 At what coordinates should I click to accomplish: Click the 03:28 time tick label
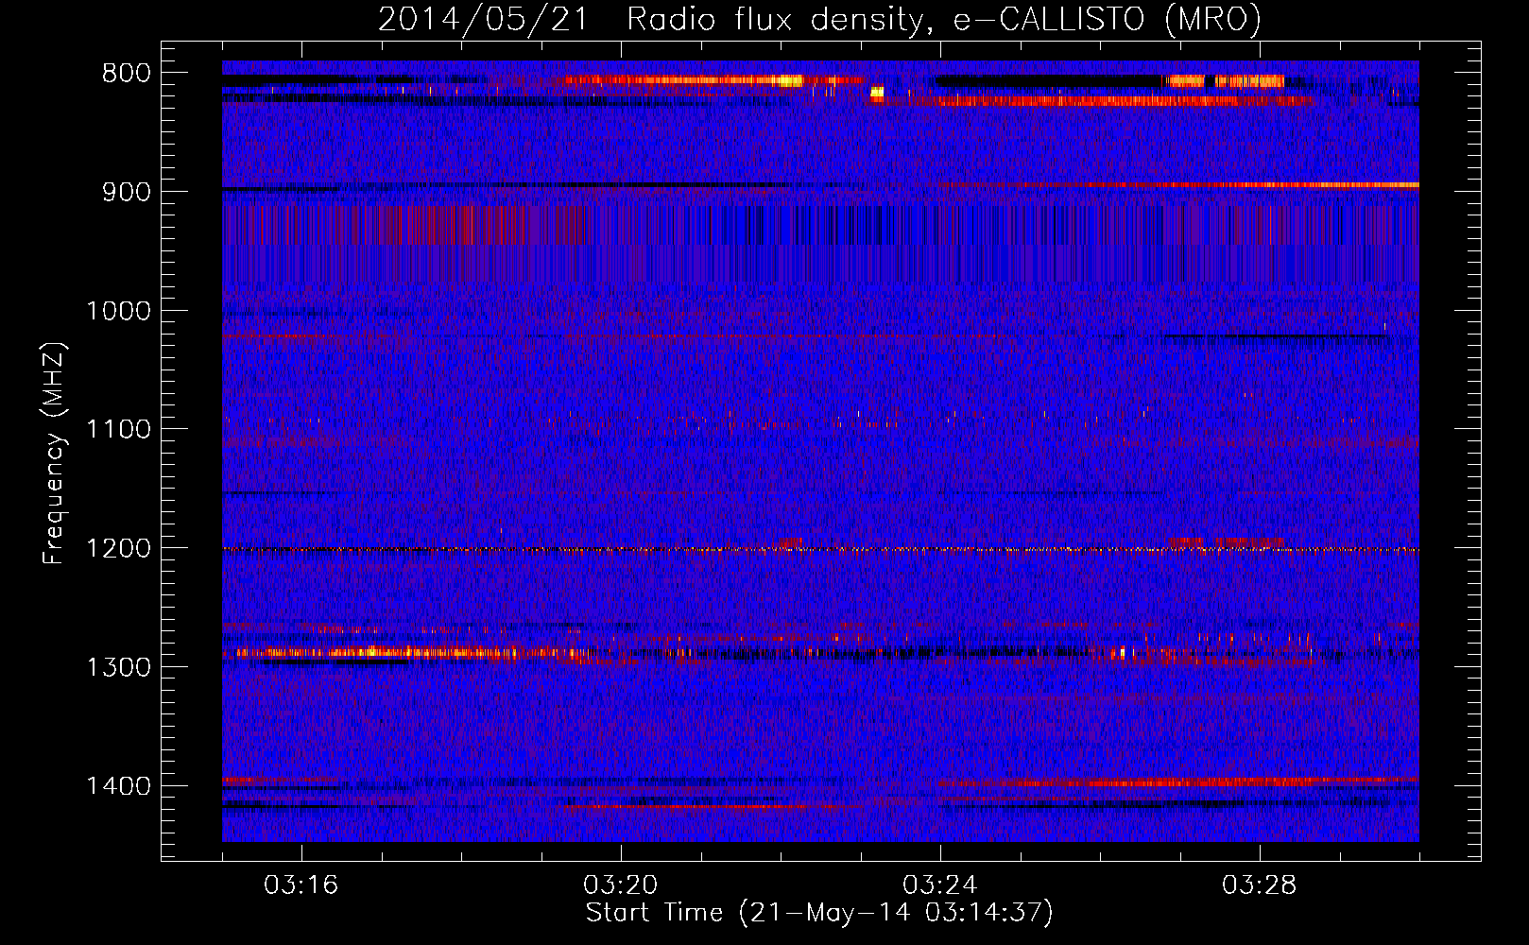click(1260, 885)
